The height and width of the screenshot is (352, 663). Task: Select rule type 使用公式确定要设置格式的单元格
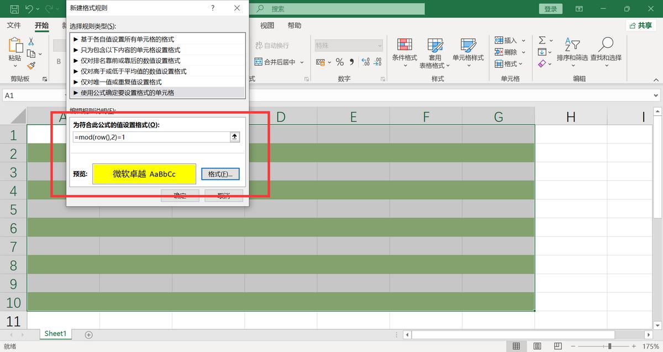[158, 93]
